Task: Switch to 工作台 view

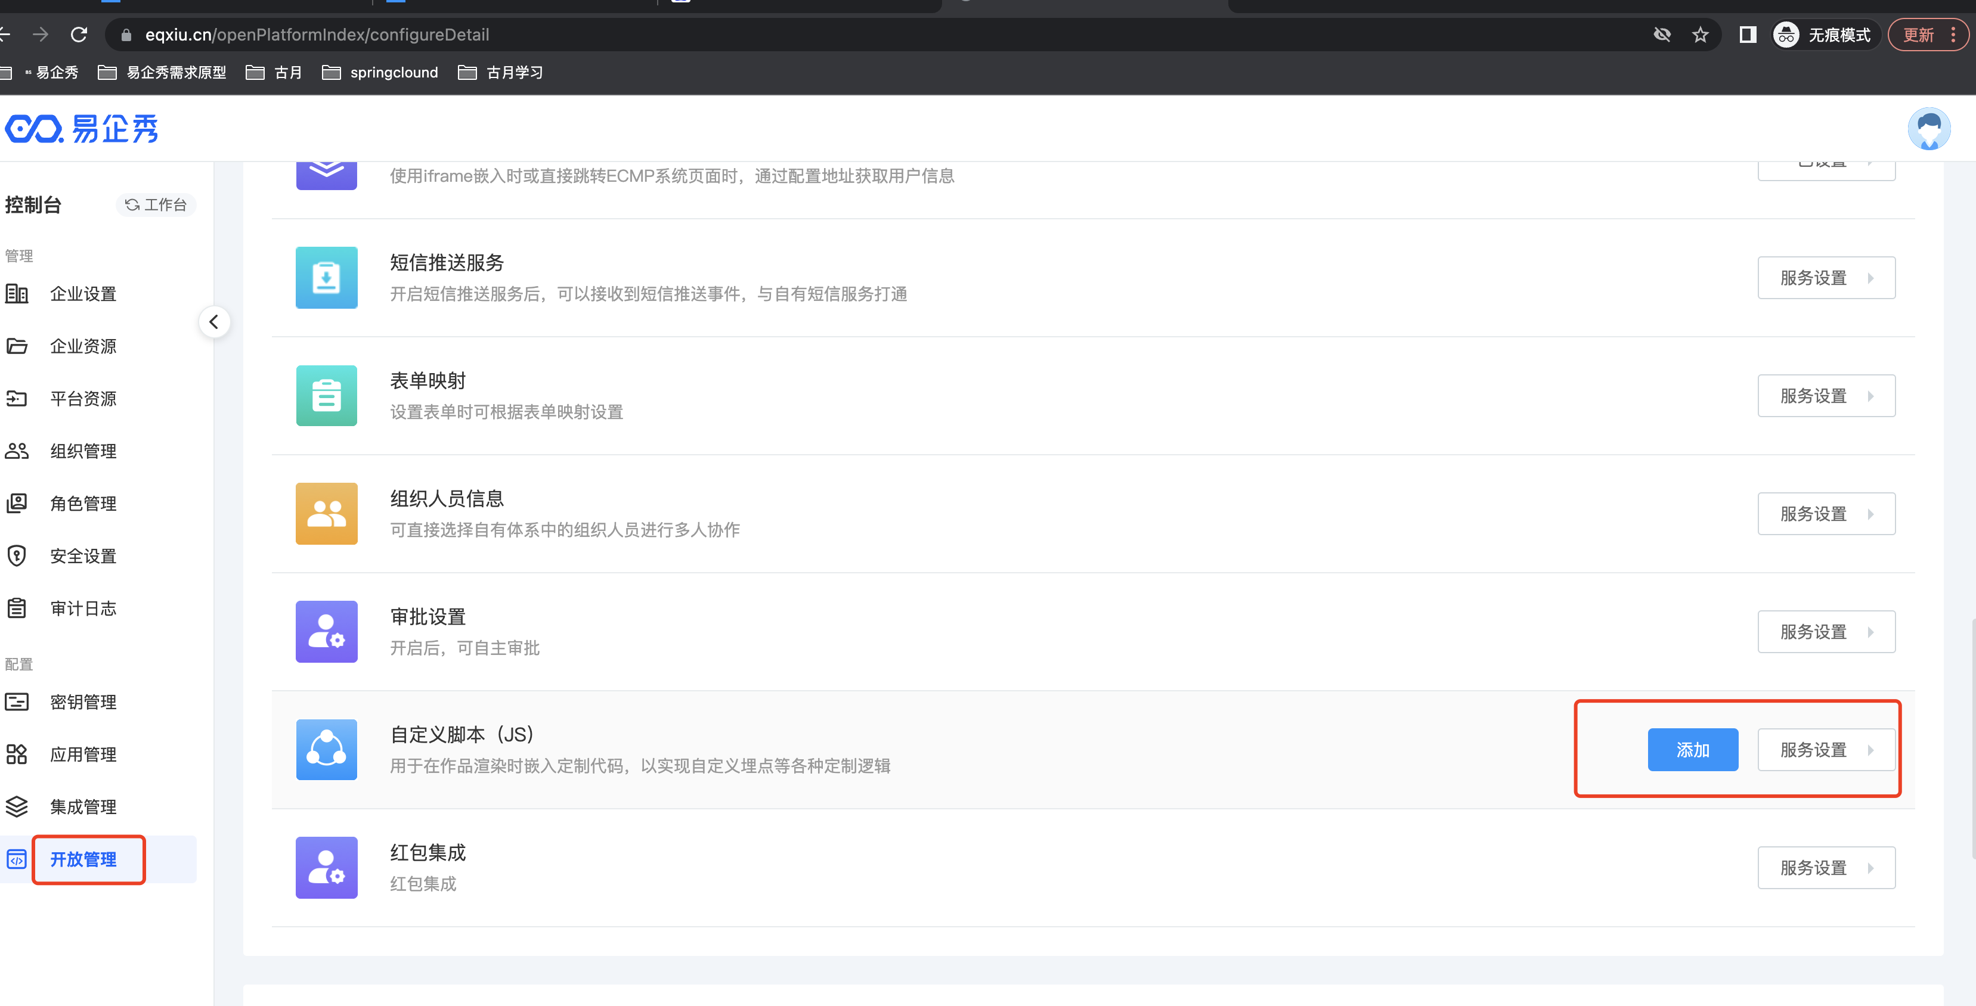Action: tap(156, 205)
